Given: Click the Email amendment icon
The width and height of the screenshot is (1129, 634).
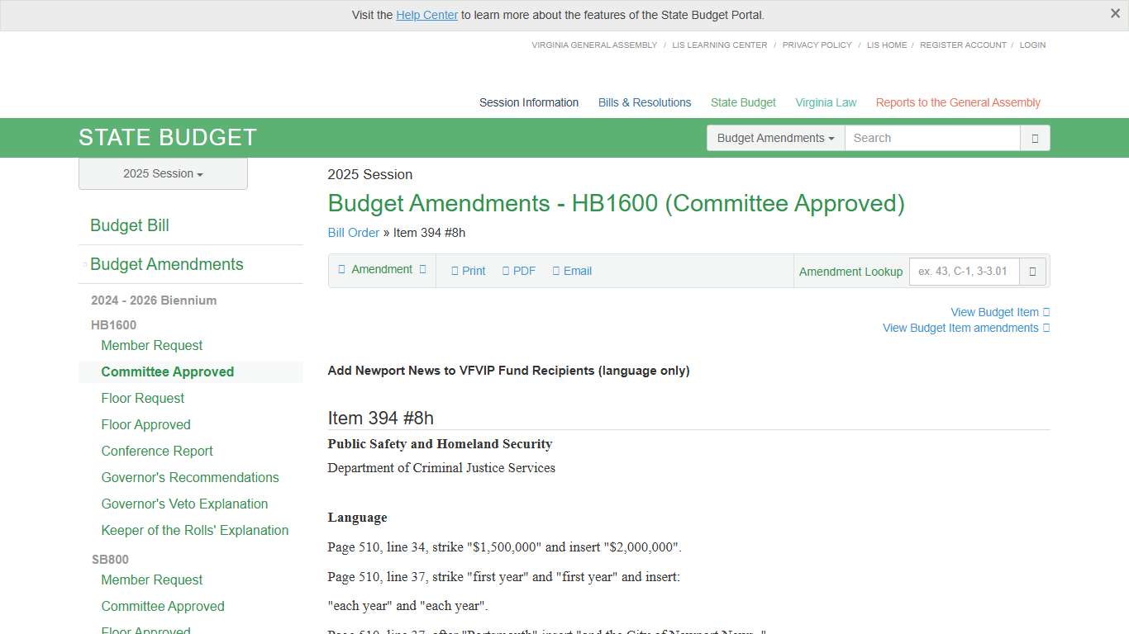Looking at the screenshot, I should [x=558, y=271].
